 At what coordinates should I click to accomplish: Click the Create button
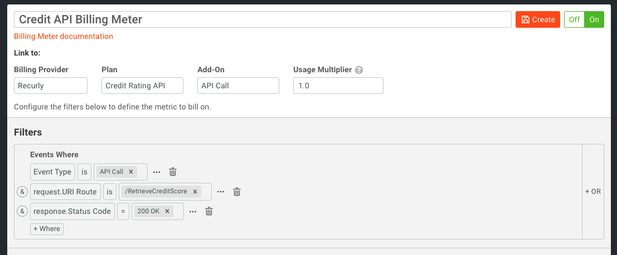pyautogui.click(x=538, y=19)
